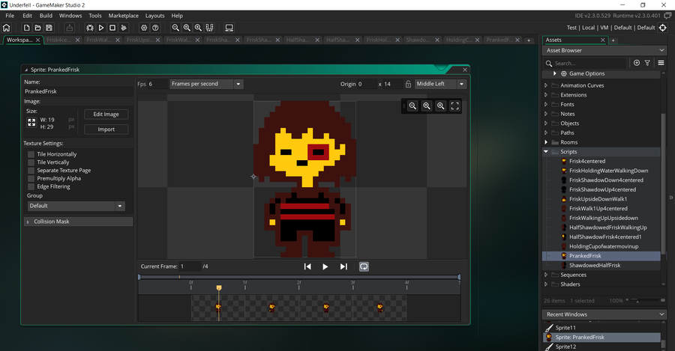Zoom out the sprite preview
Viewport: 675px width, 351px height.
pos(412,106)
